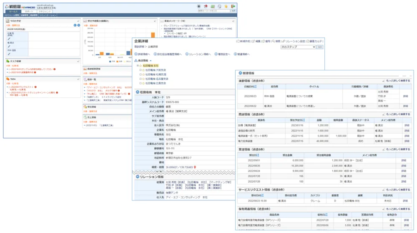Tick the checkbox for 松田電機 大阪支店
Image resolution: width=417 pixels, height=233 pixels.
tap(141, 70)
